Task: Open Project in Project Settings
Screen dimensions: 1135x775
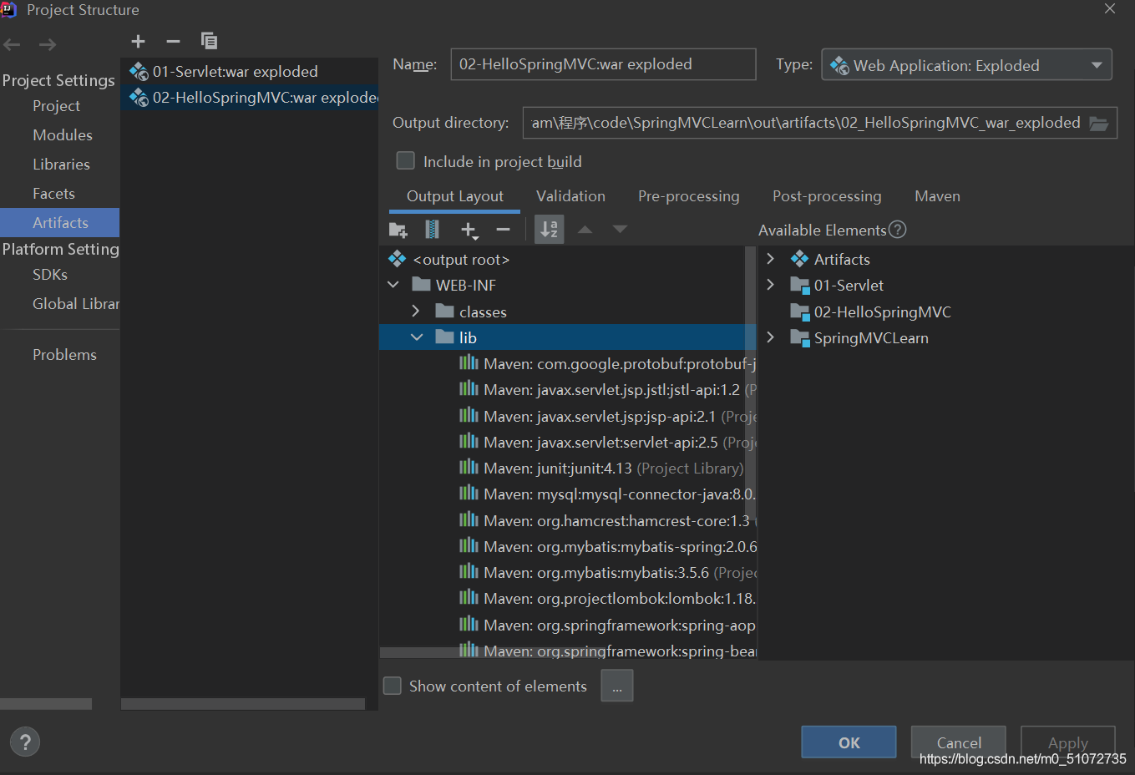Action: pos(56,106)
